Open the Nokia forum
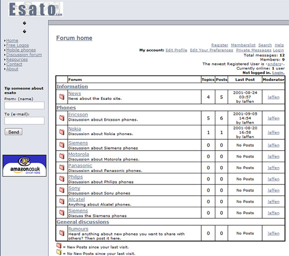 (x=75, y=129)
